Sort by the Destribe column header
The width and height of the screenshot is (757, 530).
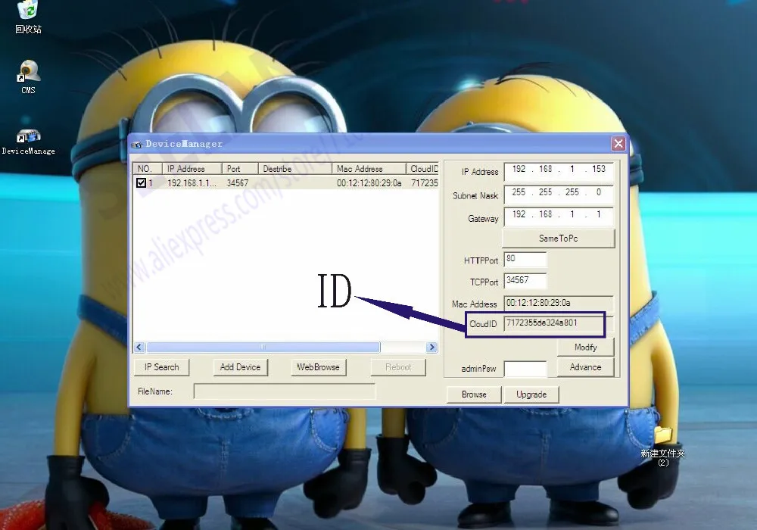[x=295, y=168]
